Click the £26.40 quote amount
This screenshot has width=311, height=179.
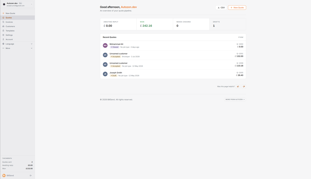click(239, 75)
